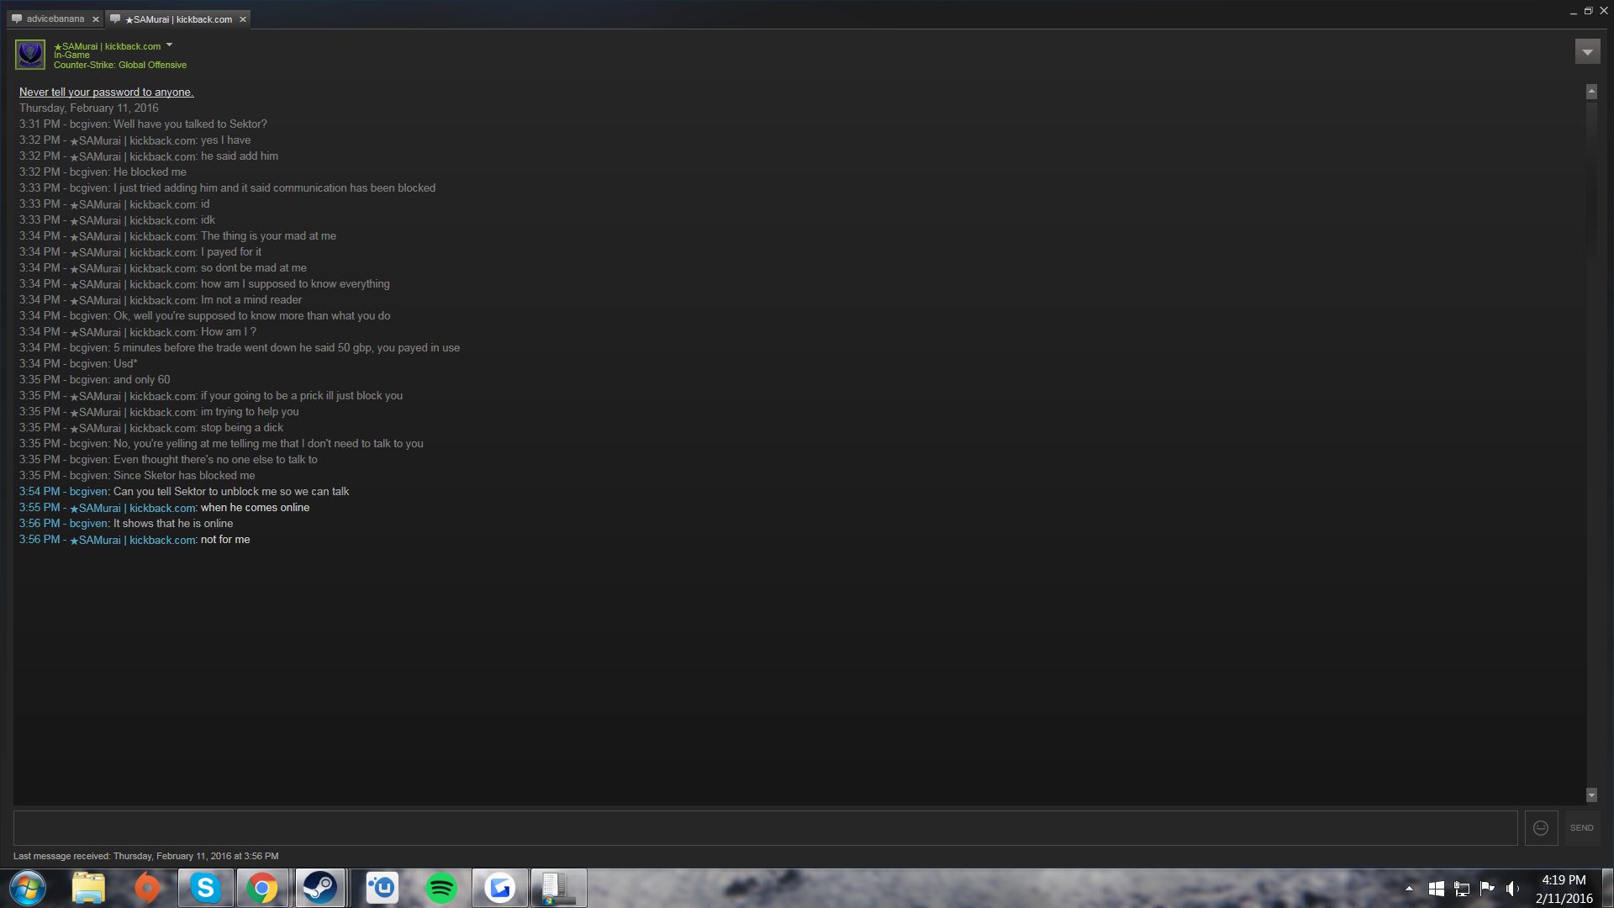Screen dimensions: 1614x908
Task: Click 'Never tell your password to anyone' link
Action: point(106,92)
